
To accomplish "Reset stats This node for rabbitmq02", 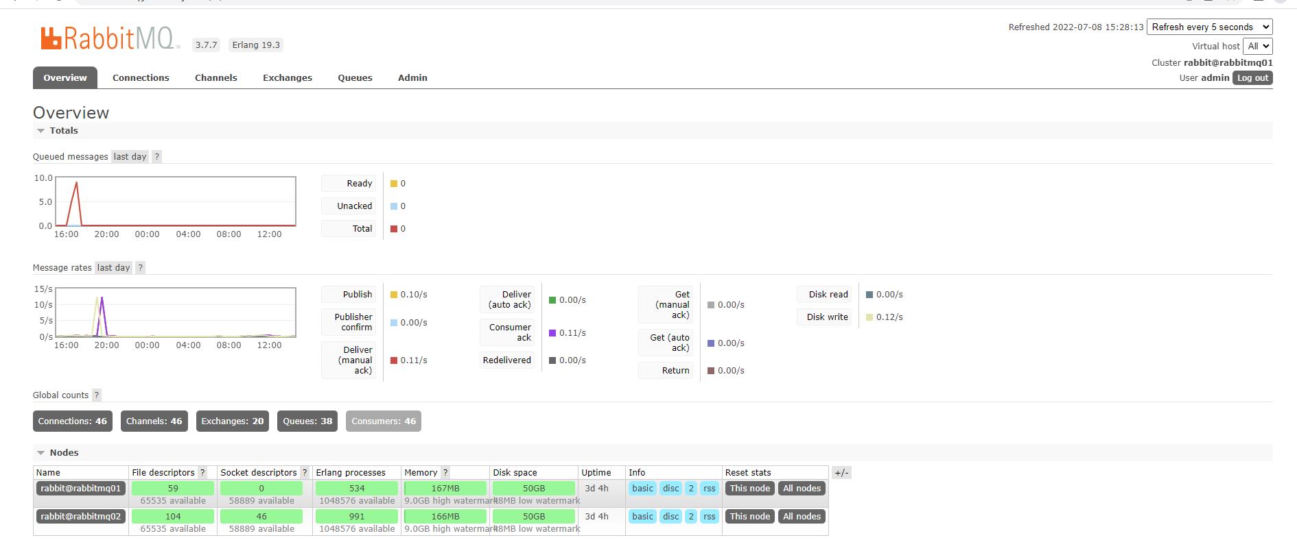I will 750,516.
